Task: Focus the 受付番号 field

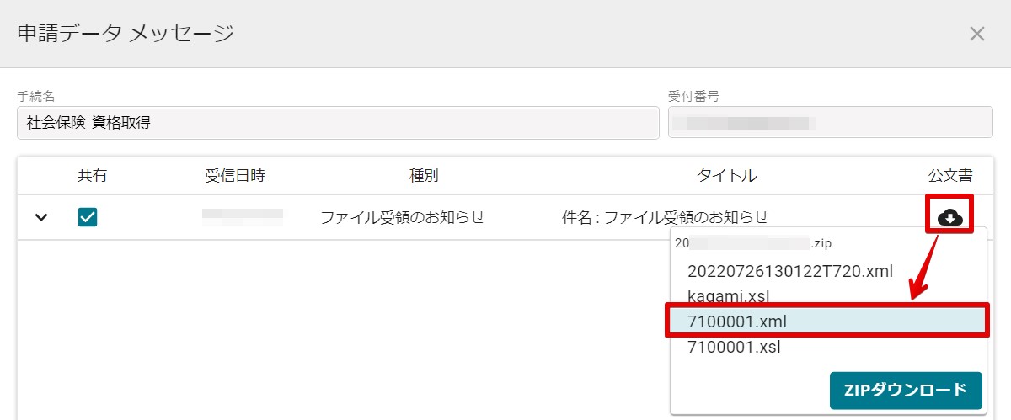Action: (831, 123)
